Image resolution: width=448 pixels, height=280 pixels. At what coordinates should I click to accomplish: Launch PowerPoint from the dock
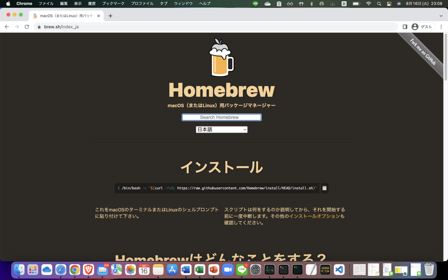click(x=214, y=269)
